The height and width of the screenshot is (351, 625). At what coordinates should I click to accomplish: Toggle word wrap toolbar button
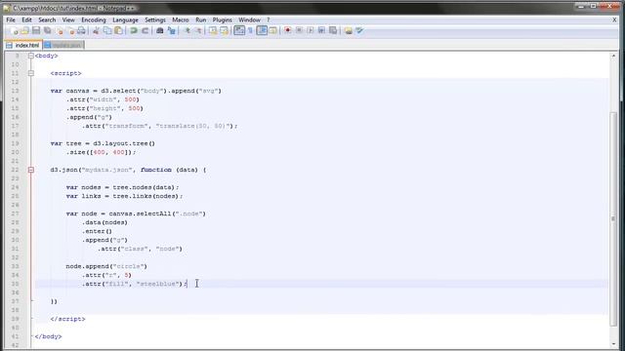[239, 30]
